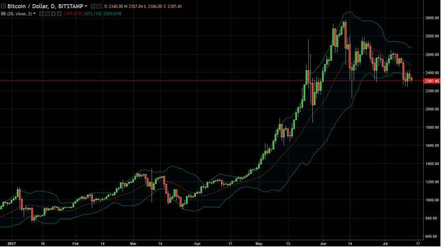Hide the BB indicator with eye icon
441x247 pixels.
click(42, 13)
